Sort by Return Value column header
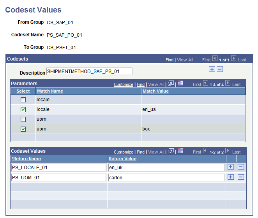 tap(123, 159)
